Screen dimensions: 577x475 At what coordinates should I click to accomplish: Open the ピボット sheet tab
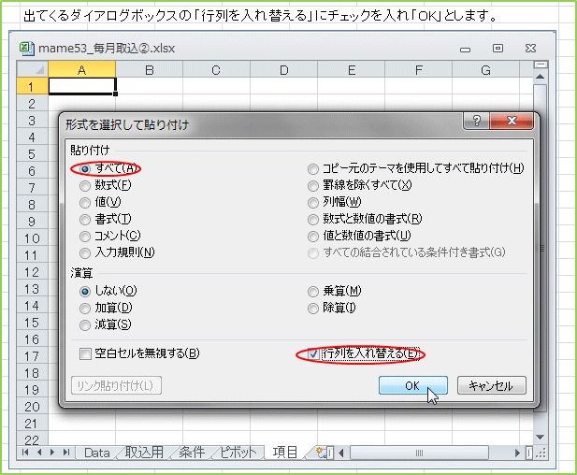[x=238, y=453]
